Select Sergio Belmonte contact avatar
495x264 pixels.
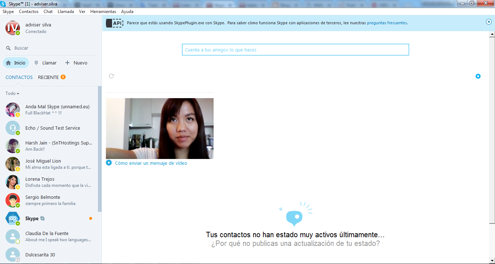pyautogui.click(x=13, y=200)
